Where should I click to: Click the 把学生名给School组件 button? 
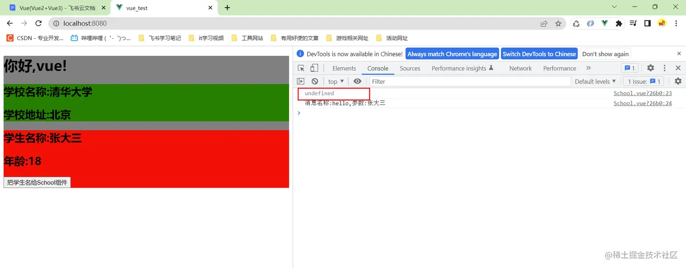(37, 182)
